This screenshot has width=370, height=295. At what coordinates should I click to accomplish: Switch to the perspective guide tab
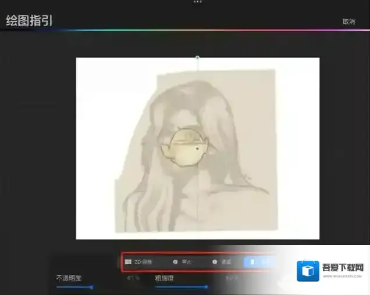pos(222,262)
